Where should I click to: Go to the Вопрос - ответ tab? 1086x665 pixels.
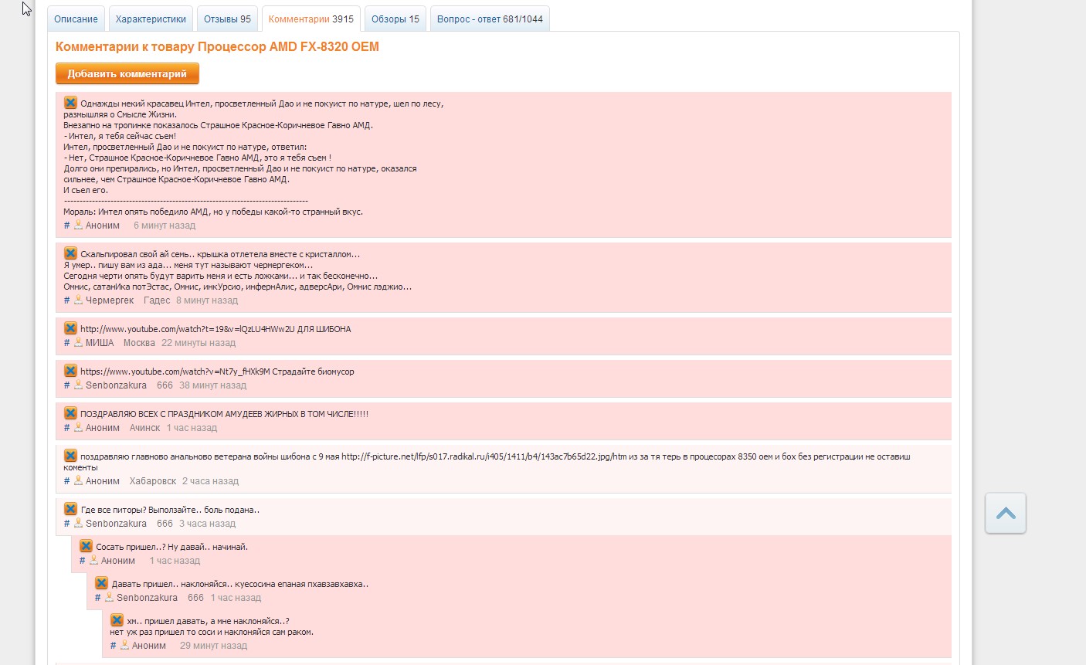[490, 19]
